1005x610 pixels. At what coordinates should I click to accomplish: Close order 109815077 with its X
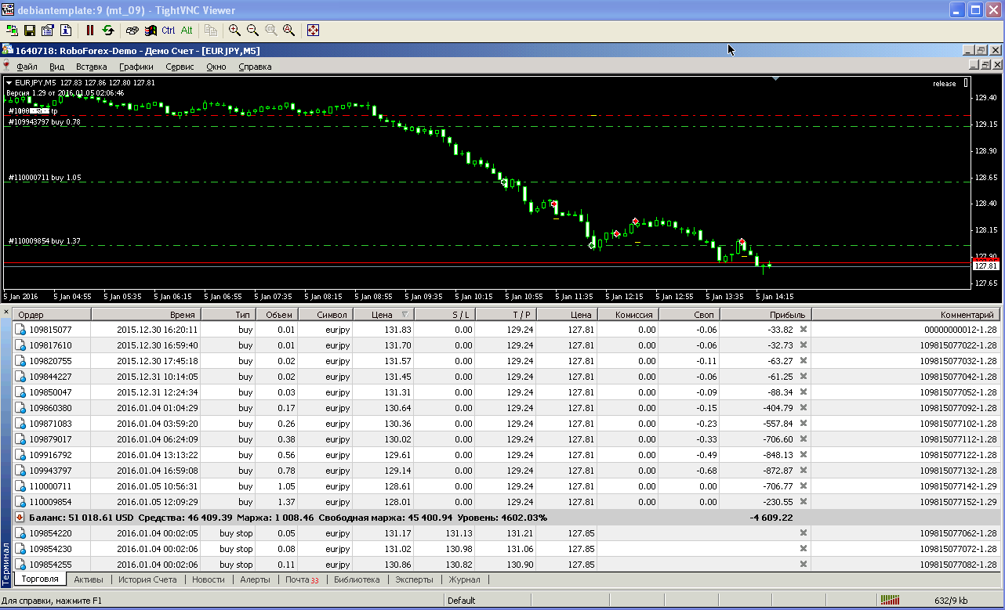click(803, 330)
